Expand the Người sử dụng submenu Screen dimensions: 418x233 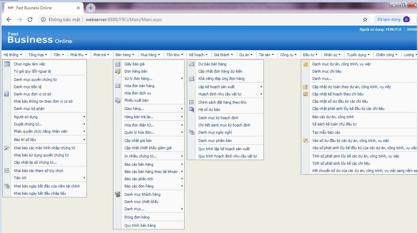click(x=84, y=117)
